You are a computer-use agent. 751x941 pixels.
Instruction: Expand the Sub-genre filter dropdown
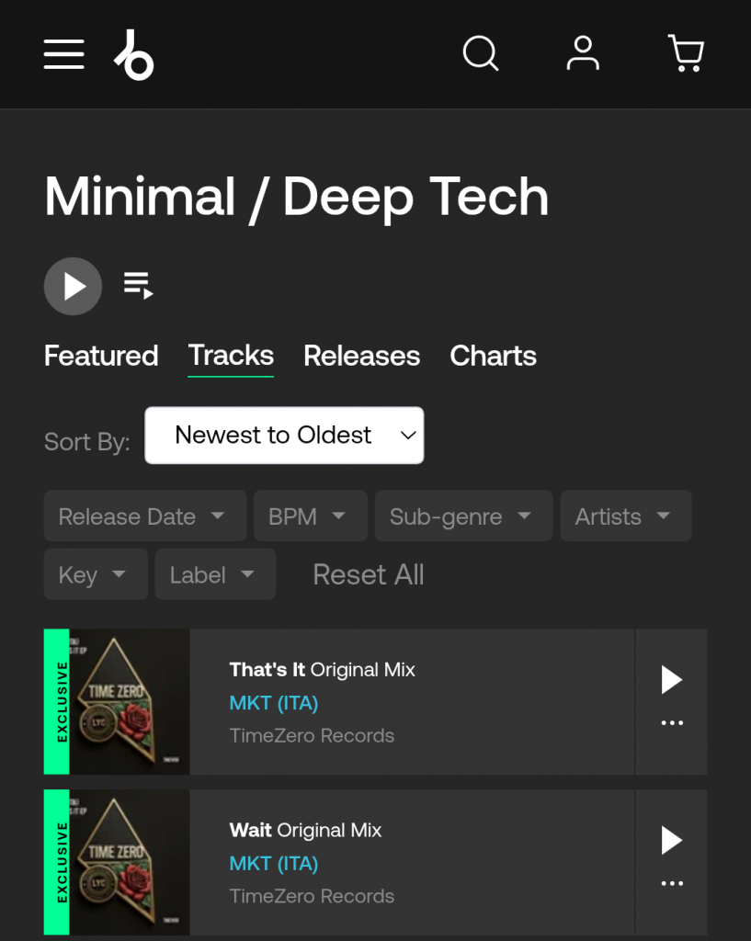tap(462, 516)
